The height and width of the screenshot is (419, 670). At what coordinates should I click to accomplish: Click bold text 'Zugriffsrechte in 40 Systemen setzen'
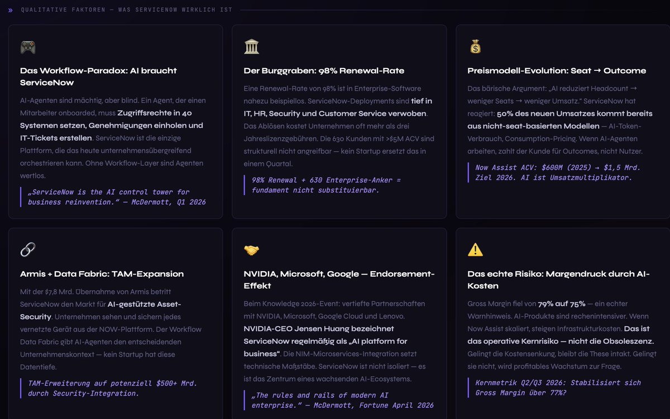[x=106, y=119]
